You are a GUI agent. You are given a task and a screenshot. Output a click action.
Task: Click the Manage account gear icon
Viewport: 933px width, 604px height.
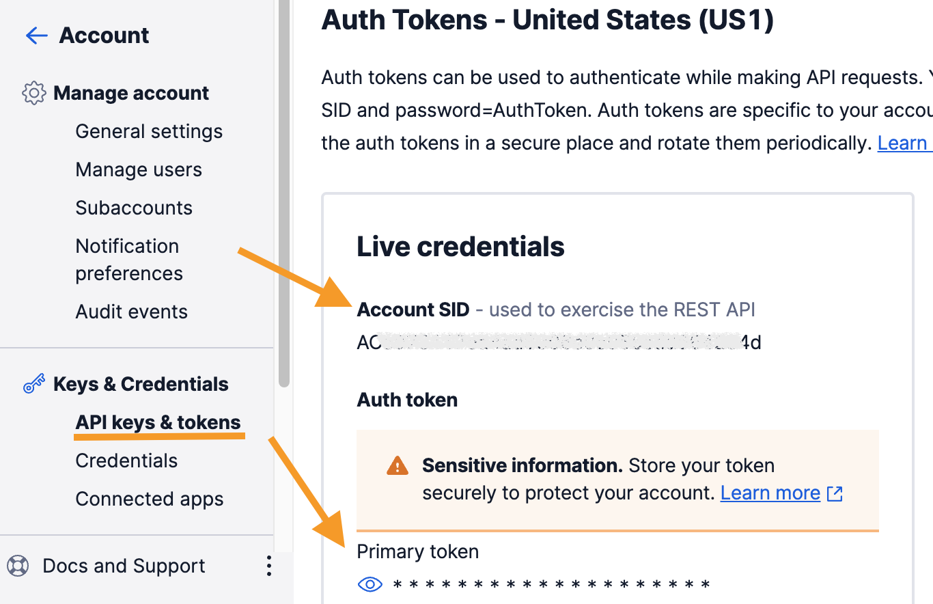tap(34, 93)
